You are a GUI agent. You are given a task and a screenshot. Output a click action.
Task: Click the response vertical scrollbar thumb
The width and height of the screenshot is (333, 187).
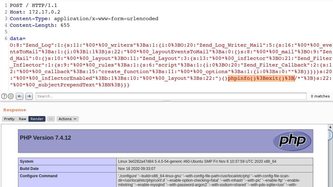(330, 135)
